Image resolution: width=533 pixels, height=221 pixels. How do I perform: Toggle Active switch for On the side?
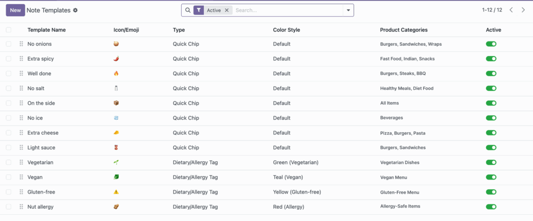click(x=491, y=103)
